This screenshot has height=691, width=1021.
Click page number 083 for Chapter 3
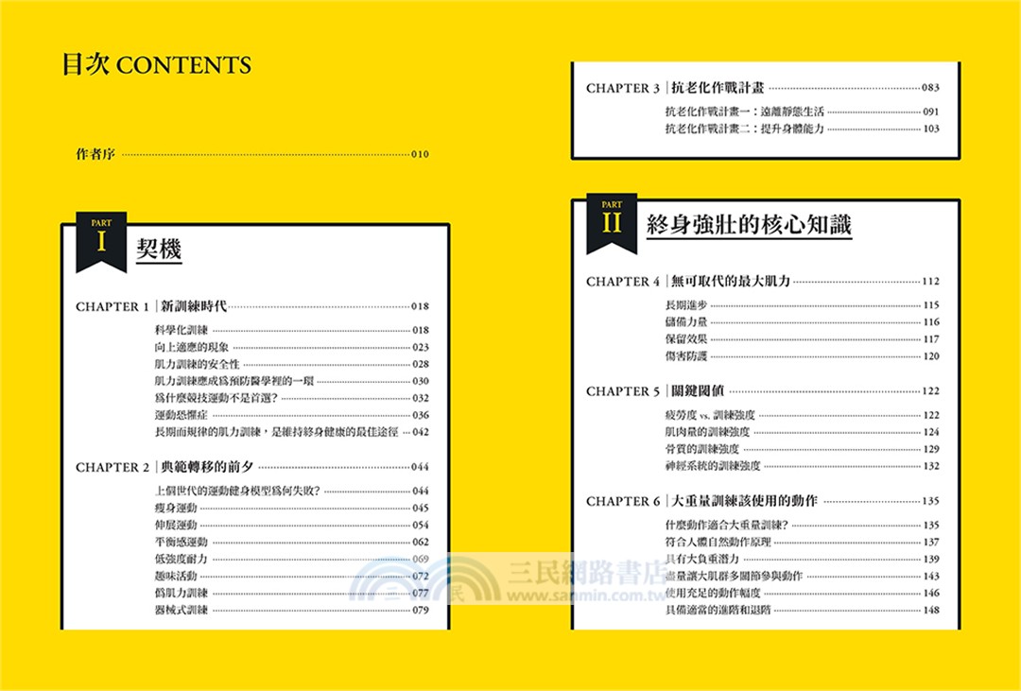(x=931, y=87)
